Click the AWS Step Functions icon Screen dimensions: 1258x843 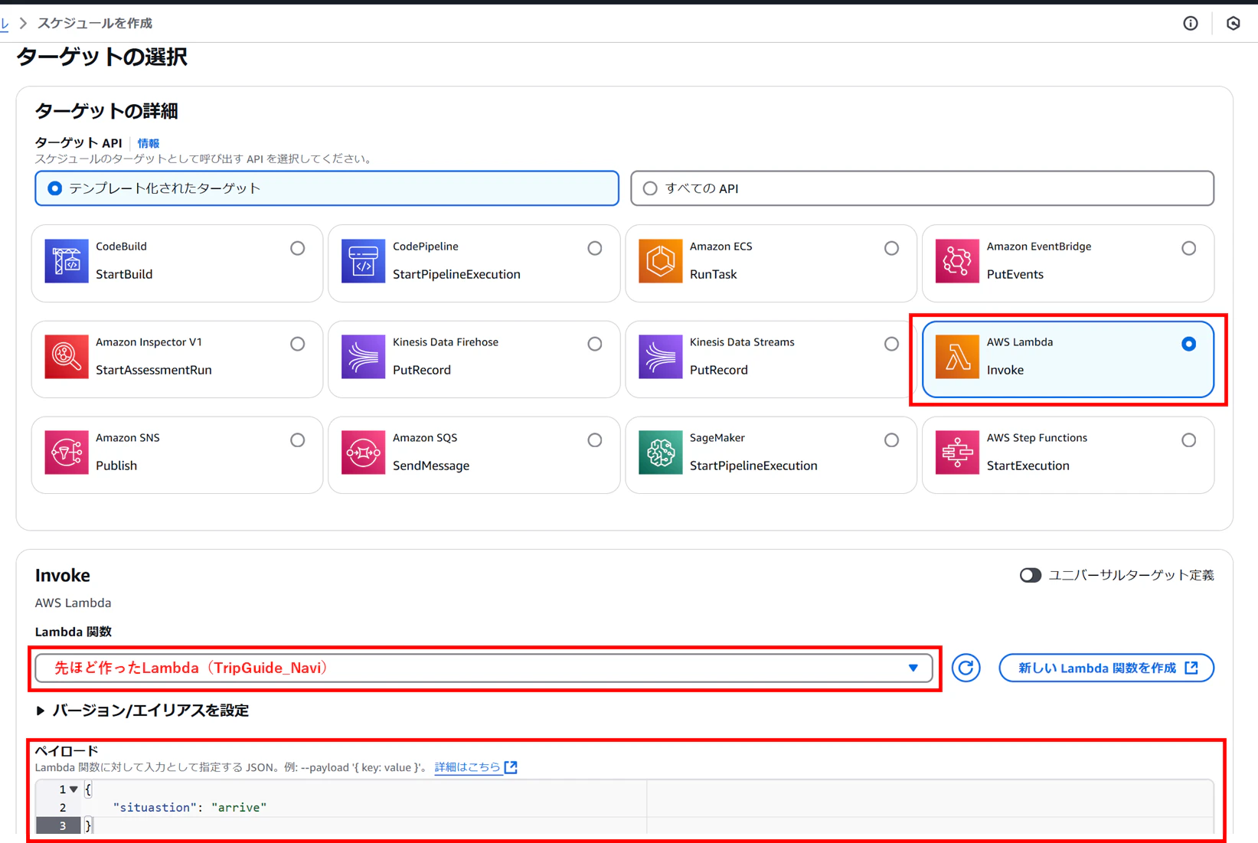click(x=957, y=453)
